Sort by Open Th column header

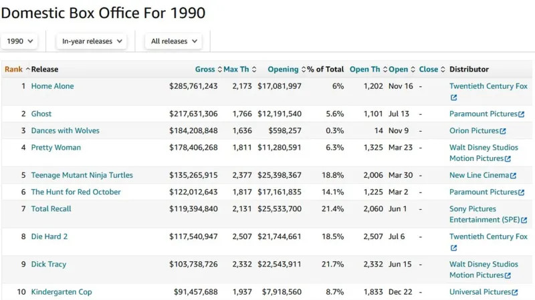click(364, 69)
